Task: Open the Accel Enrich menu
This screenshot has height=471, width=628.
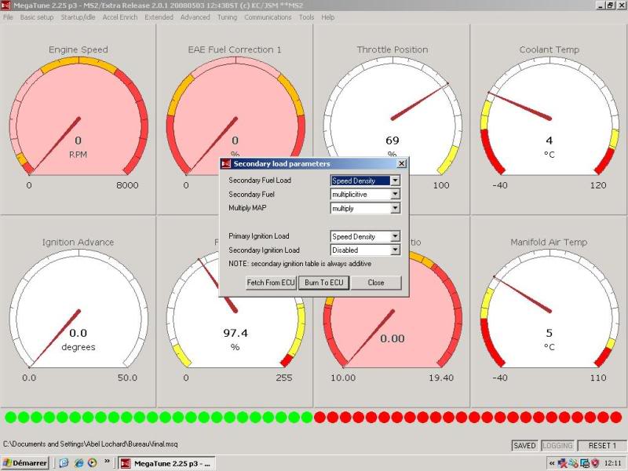Action: [x=120, y=17]
